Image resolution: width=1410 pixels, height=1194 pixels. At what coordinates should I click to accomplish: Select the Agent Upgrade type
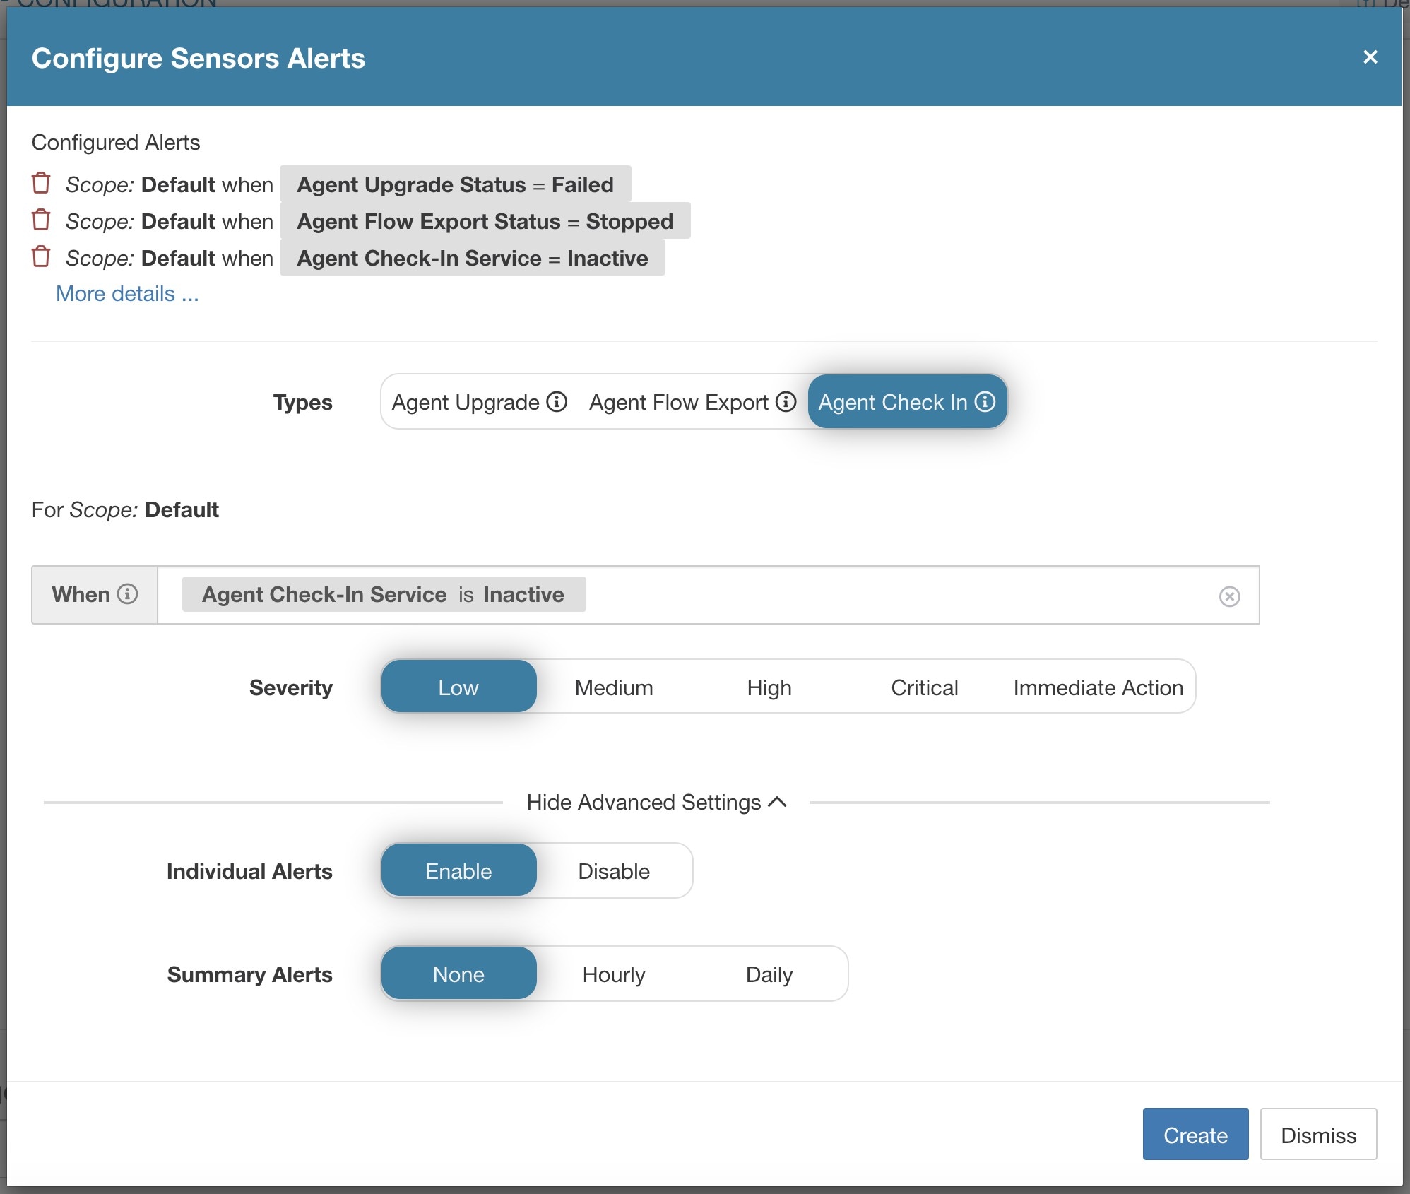(x=480, y=401)
